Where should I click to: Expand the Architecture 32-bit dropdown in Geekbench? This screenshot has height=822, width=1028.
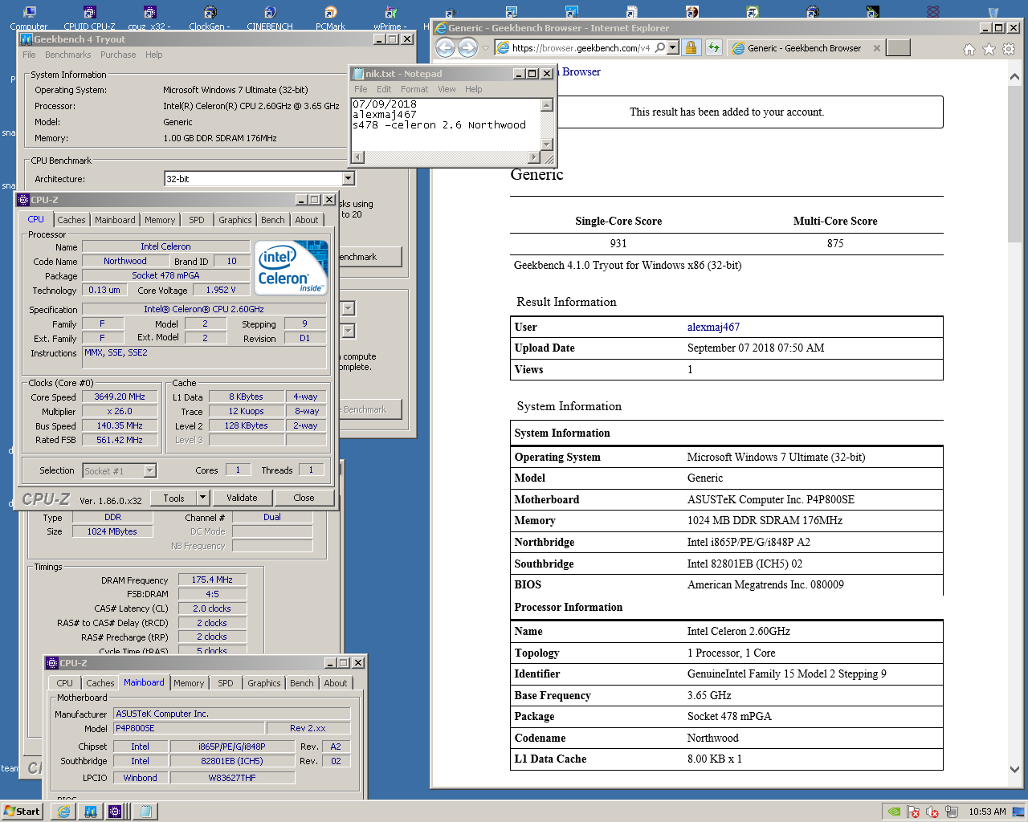348,179
